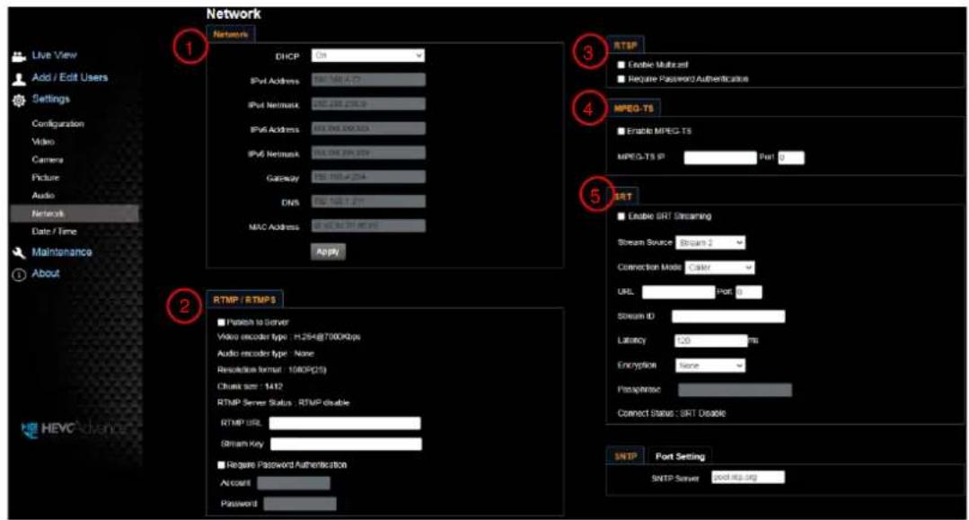Select the Network tab header
The image size is (969, 520).
click(231, 35)
